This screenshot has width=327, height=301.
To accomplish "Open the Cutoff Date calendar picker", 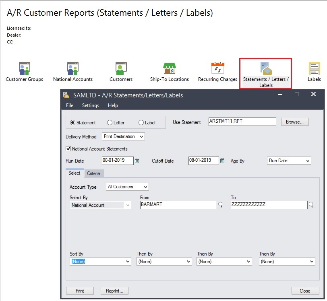I will (x=222, y=161).
